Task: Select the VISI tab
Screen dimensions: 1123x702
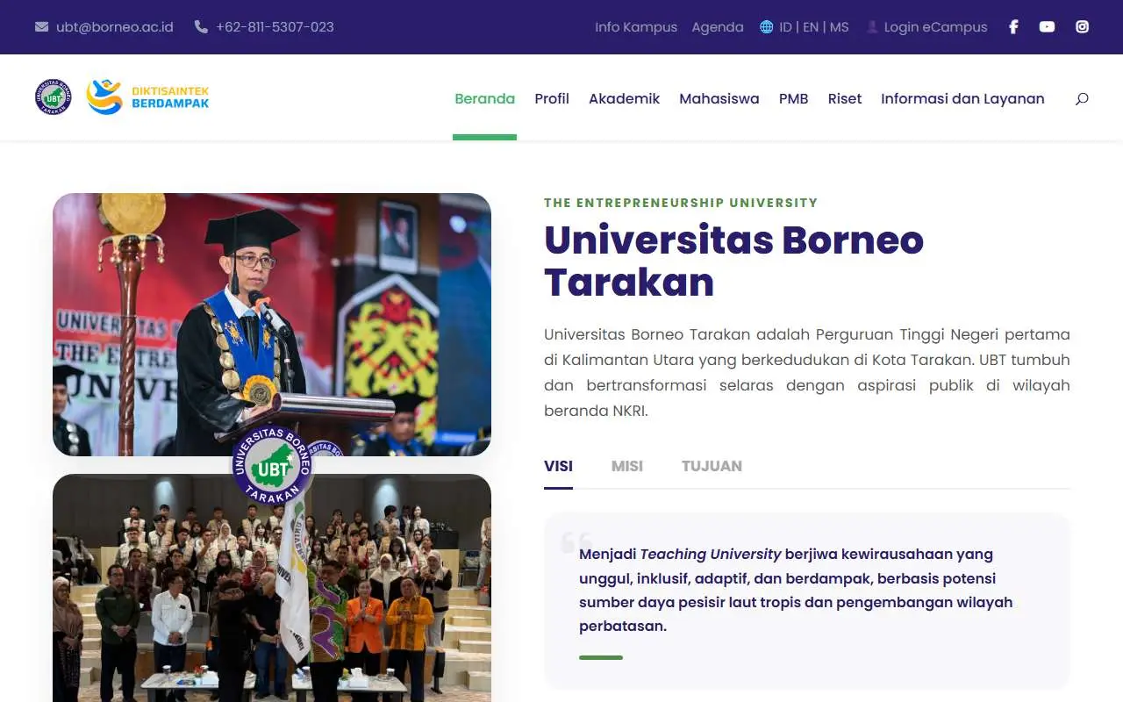Action: [558, 466]
